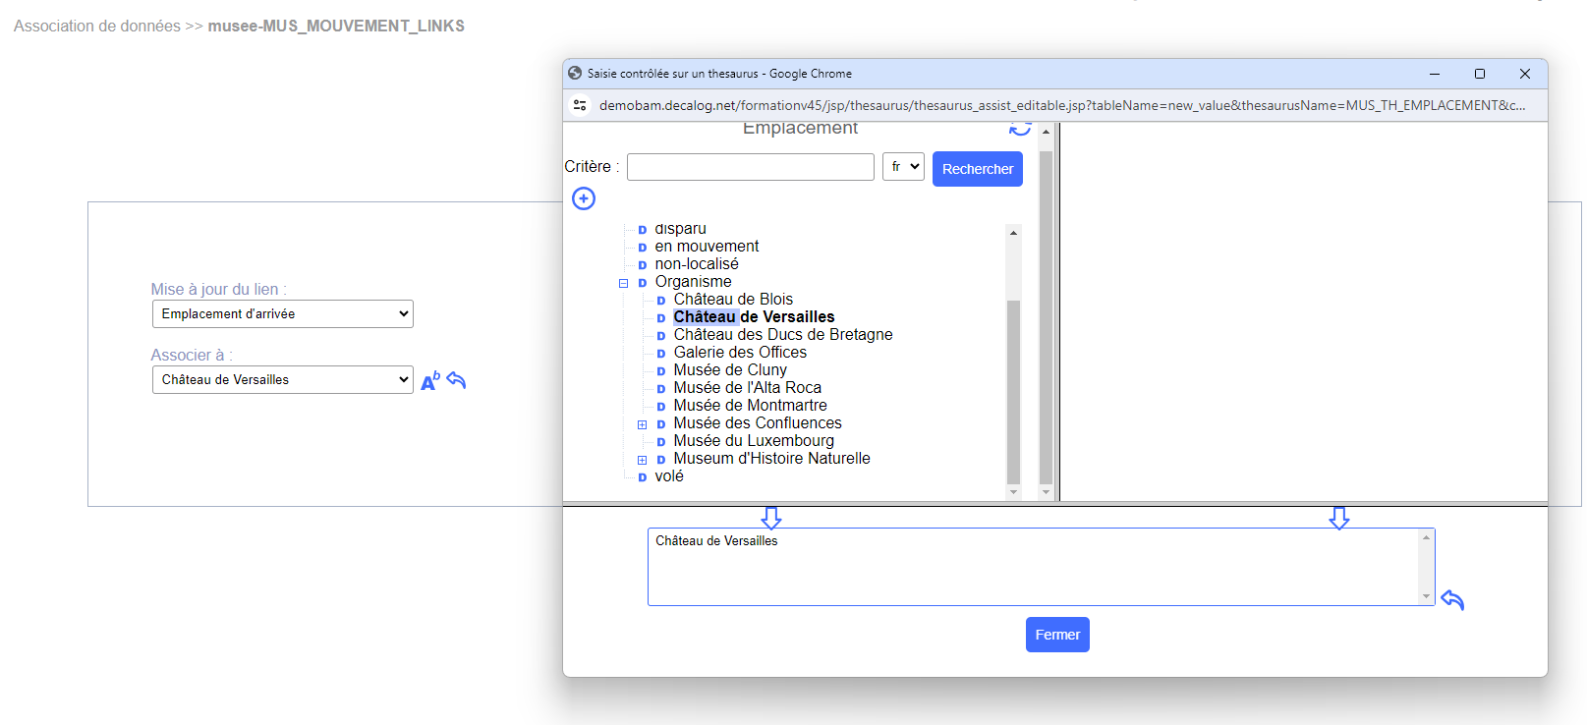
Task: Select Château de Blois in the tree
Action: point(733,300)
